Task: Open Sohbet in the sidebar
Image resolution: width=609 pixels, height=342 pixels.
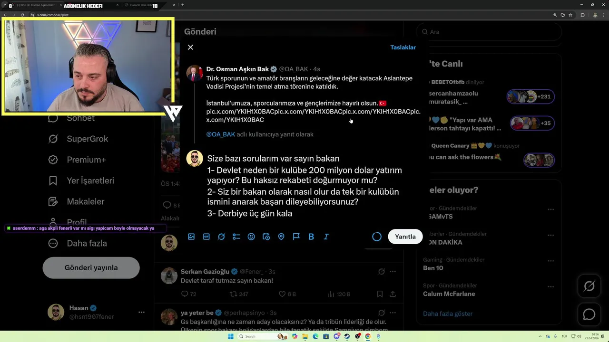Action: click(72, 118)
